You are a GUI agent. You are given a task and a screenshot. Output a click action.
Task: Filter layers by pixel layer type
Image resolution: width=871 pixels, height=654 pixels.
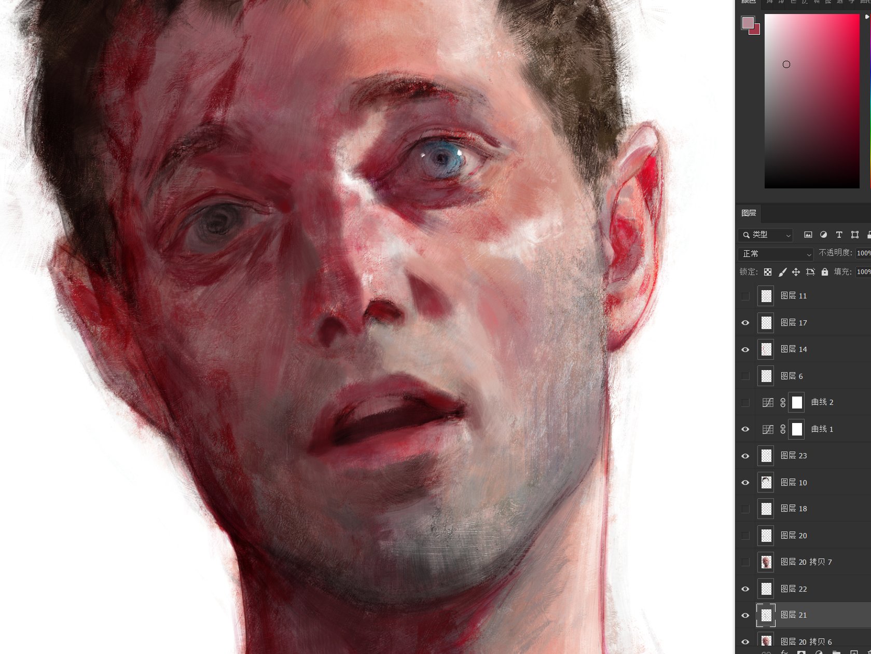click(x=808, y=235)
